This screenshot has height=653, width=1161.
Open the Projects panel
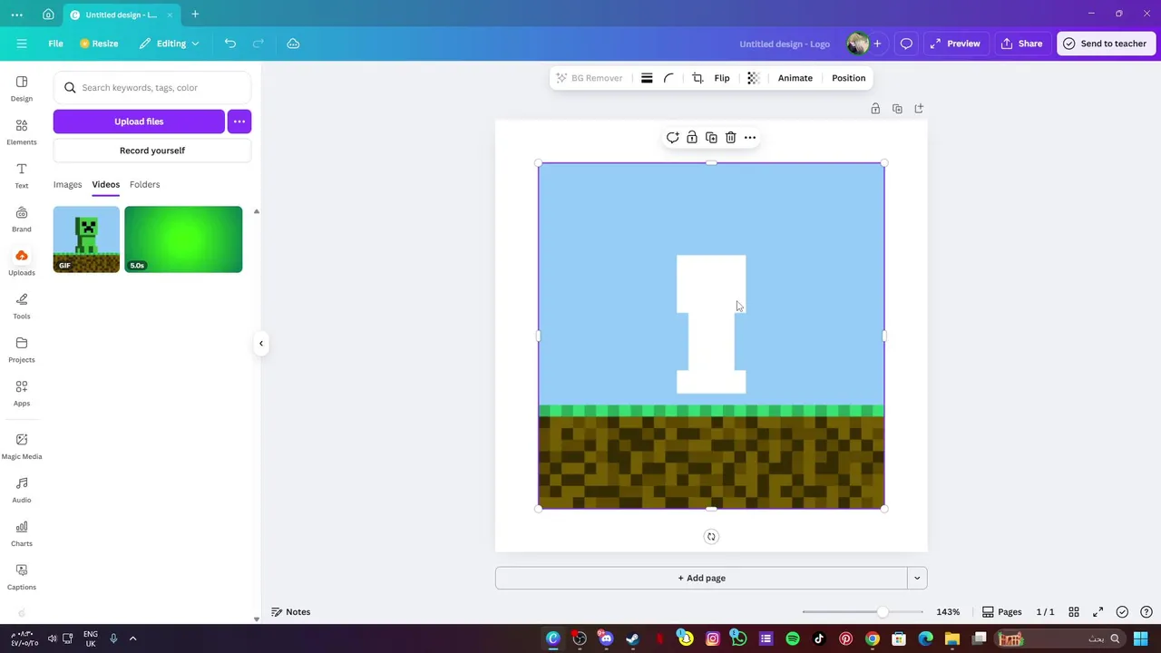point(22,349)
